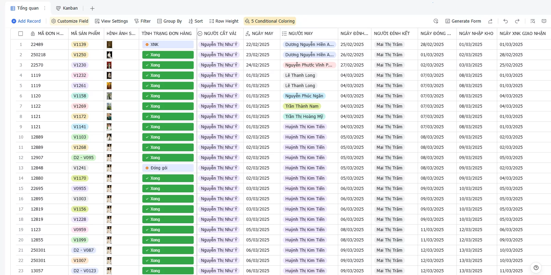
Task: Open the find-in-table search icon
Action: 532,21
